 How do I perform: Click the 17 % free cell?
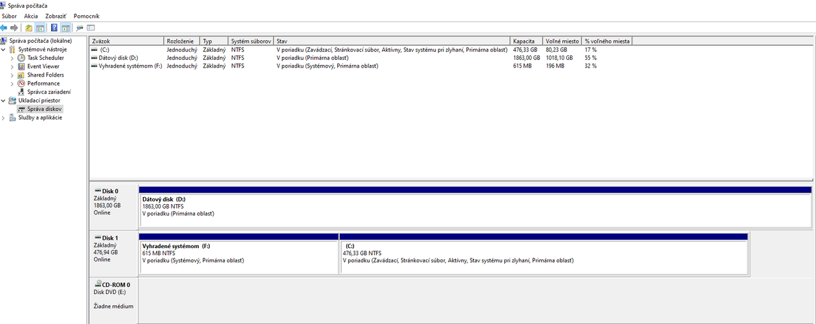(x=590, y=49)
